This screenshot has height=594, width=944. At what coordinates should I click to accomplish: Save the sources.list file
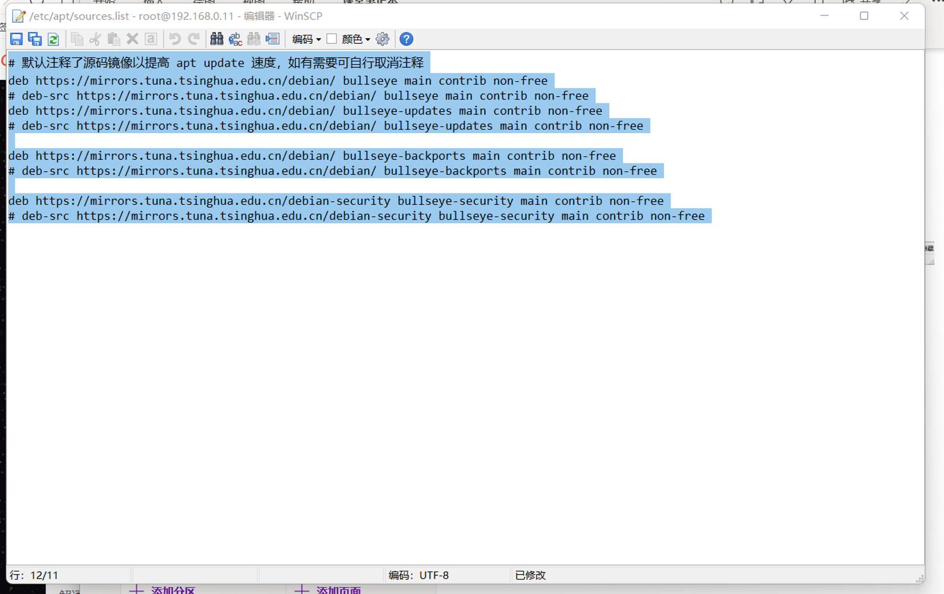[x=16, y=39]
